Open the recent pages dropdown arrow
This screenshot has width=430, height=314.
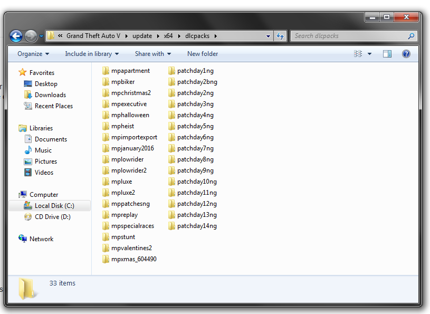(x=41, y=36)
